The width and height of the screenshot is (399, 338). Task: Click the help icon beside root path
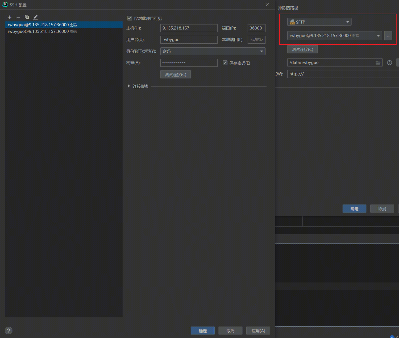pyautogui.click(x=389, y=63)
